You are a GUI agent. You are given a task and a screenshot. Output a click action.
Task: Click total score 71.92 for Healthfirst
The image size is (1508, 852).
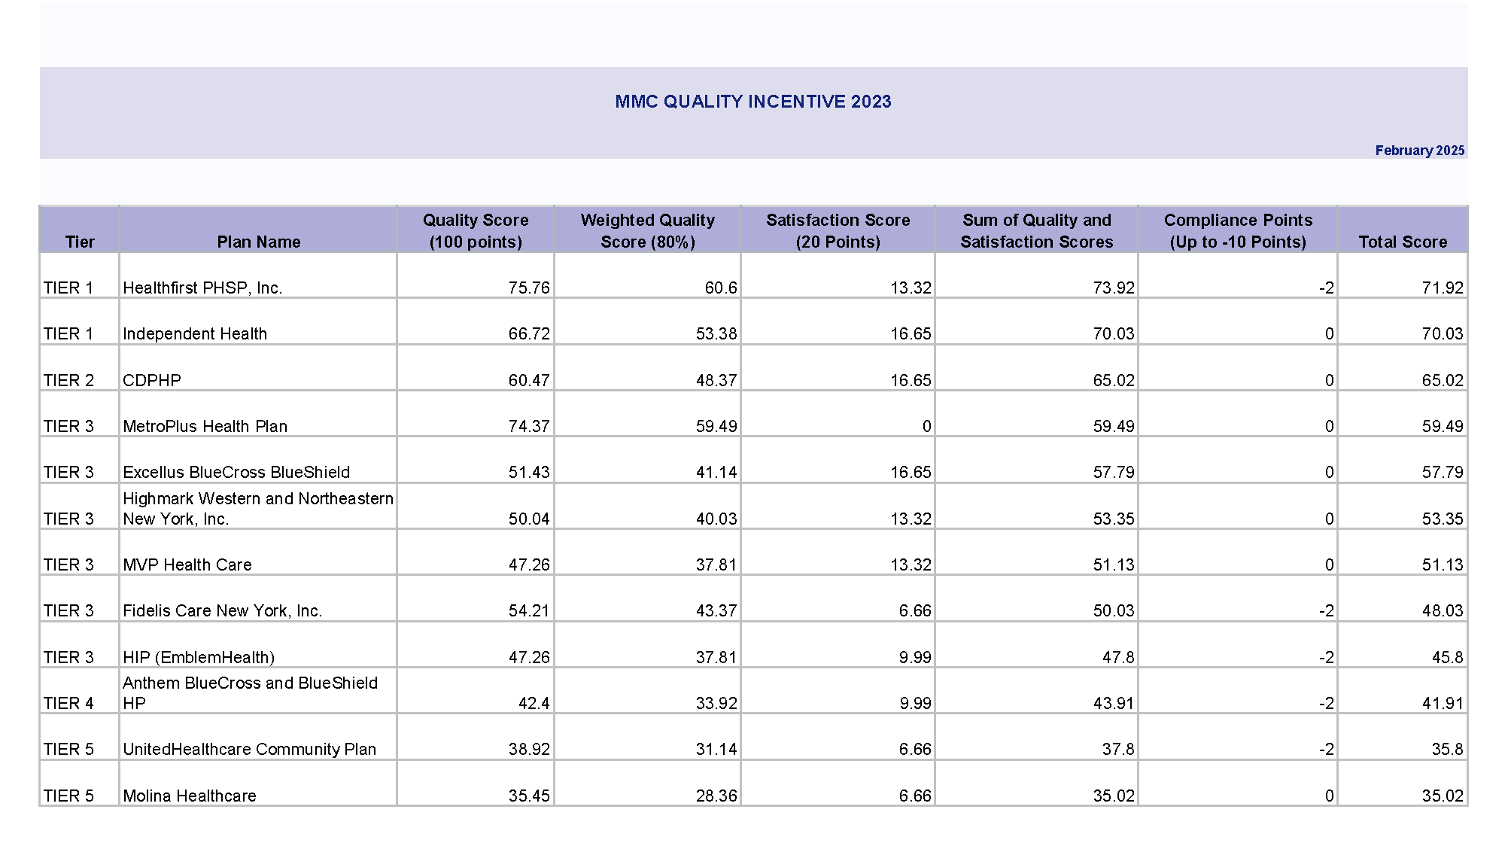(x=1443, y=288)
